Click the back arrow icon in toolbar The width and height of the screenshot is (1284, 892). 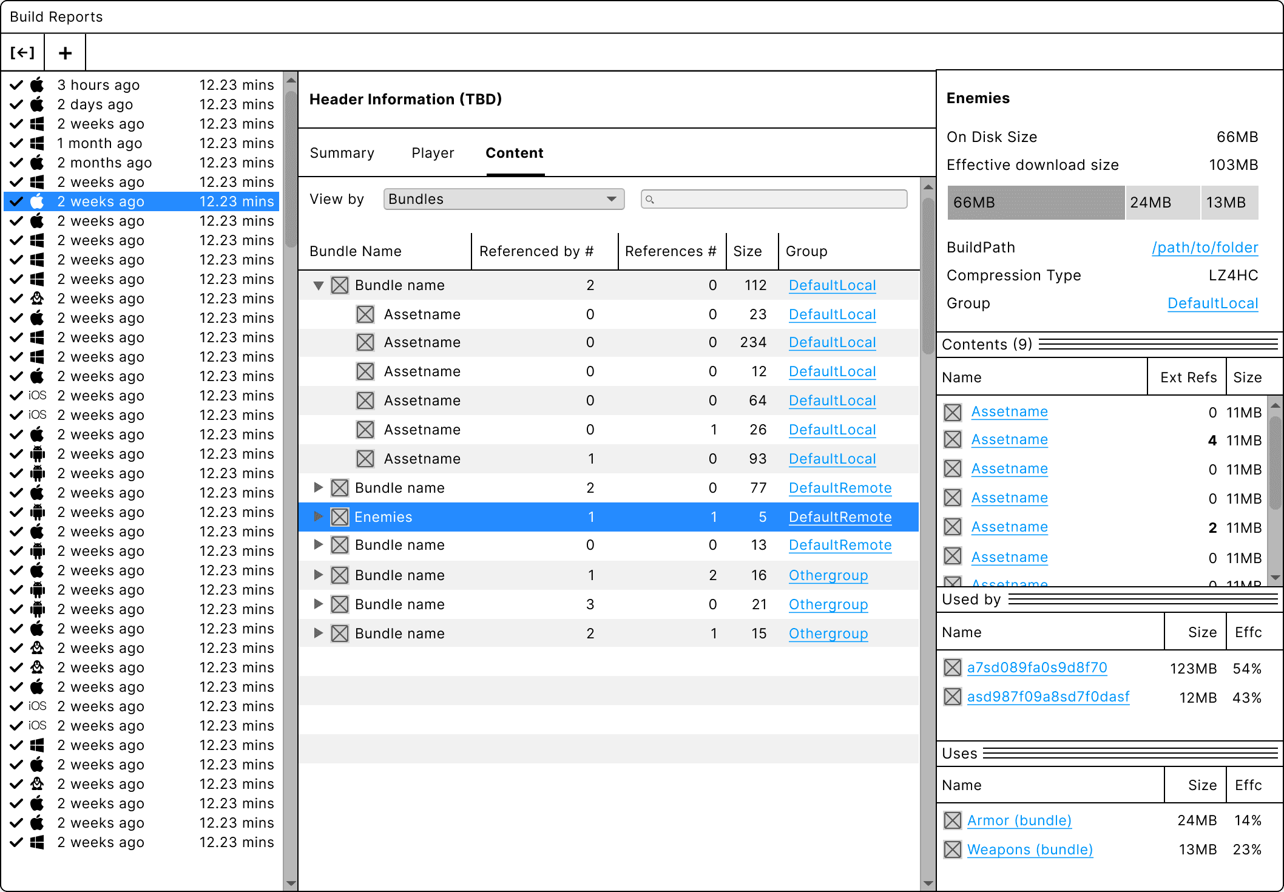coord(22,52)
